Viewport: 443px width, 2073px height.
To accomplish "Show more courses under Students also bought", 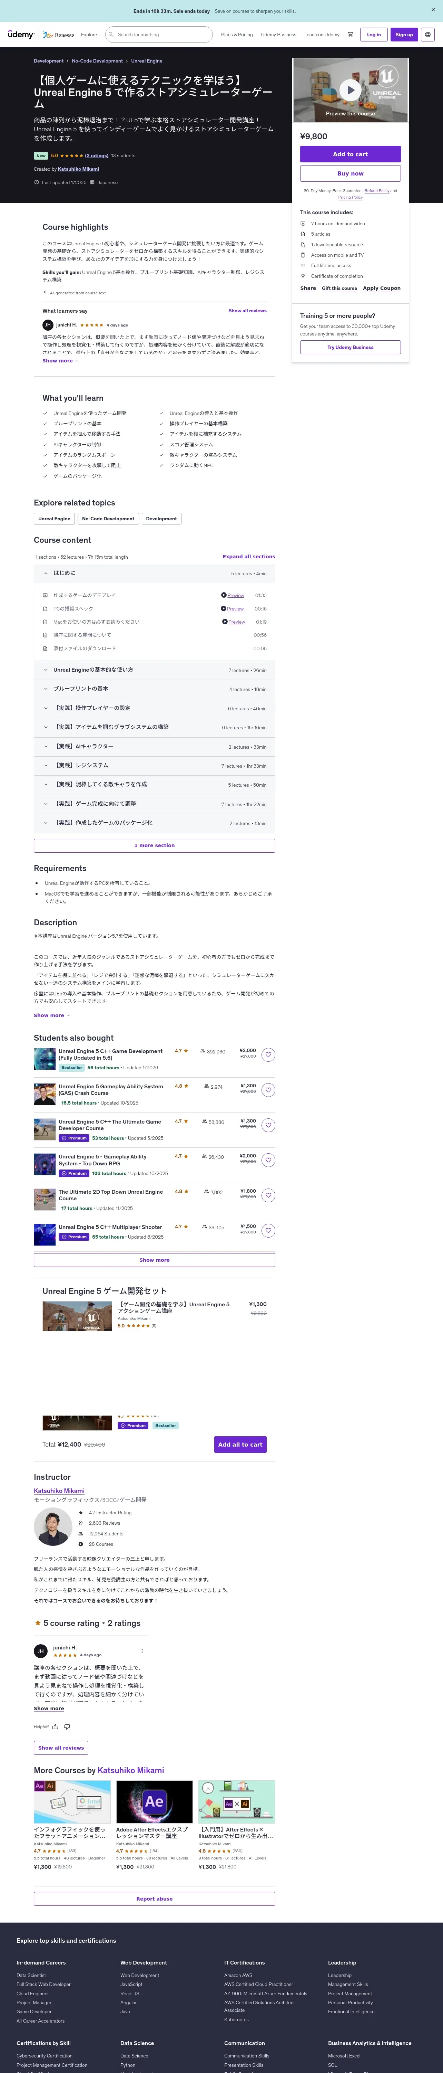I will click(x=154, y=1260).
